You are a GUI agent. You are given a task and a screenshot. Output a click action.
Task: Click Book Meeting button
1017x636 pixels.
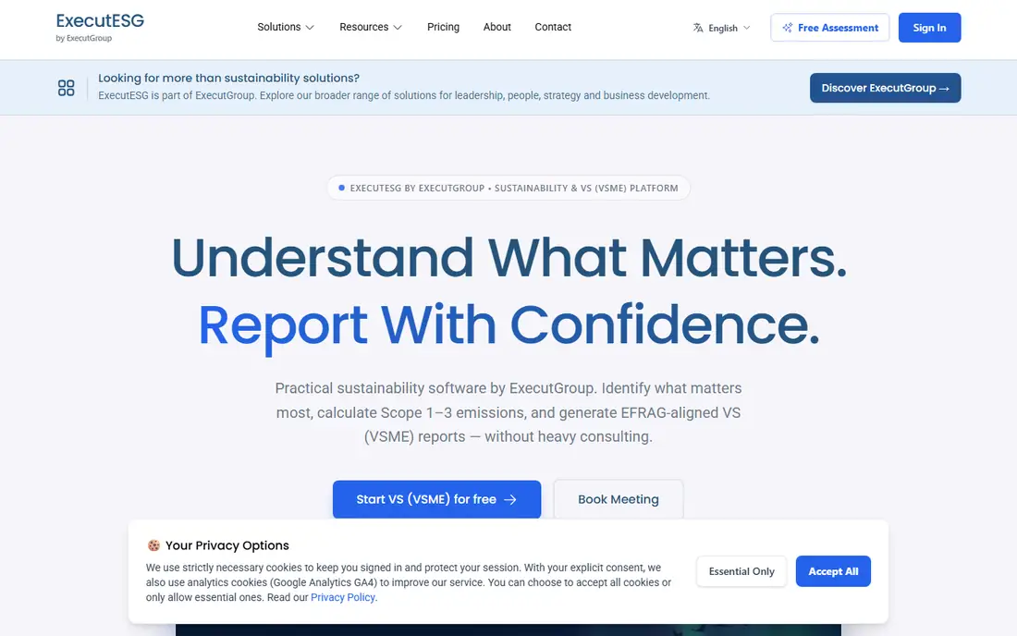click(x=619, y=499)
